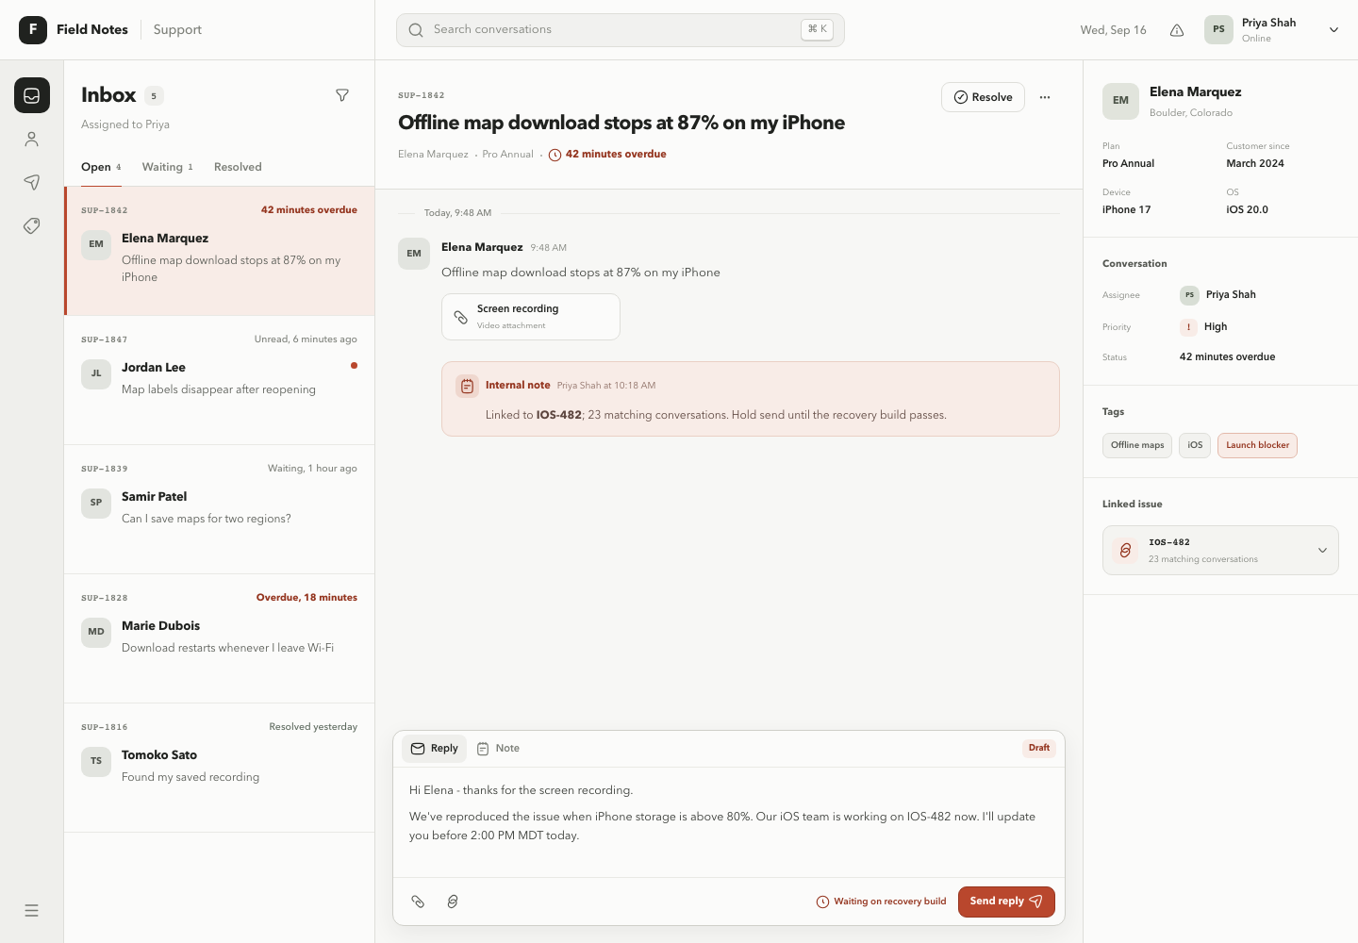The image size is (1358, 943).
Task: Click the iOS tag
Action: pos(1195,445)
